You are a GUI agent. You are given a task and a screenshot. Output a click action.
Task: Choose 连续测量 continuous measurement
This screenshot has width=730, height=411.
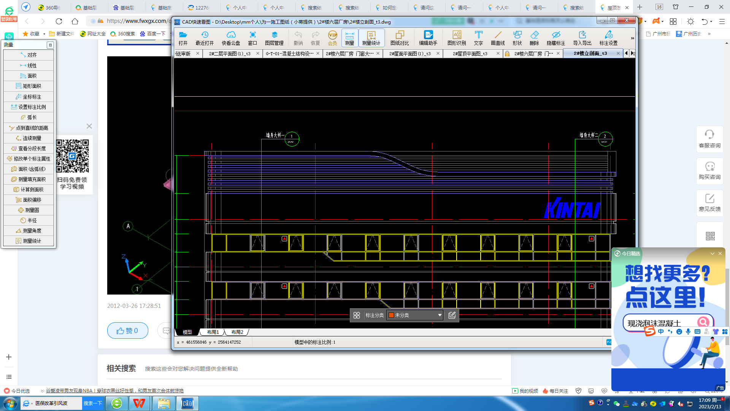coord(29,138)
